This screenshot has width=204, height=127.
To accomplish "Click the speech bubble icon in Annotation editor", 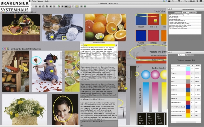I will point(82,45).
